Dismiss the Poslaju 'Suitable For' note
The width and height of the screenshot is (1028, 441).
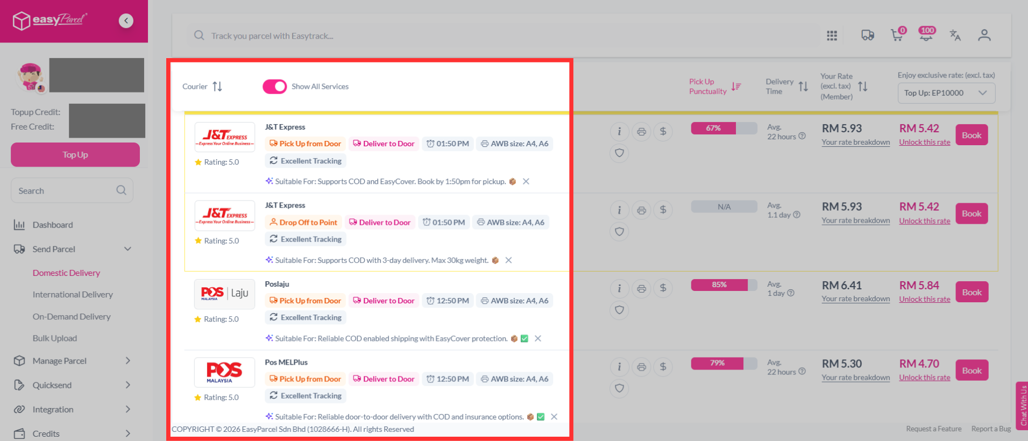(x=538, y=338)
